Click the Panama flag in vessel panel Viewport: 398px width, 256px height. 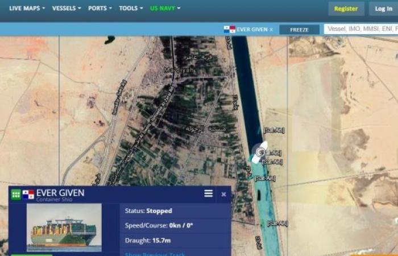click(28, 195)
